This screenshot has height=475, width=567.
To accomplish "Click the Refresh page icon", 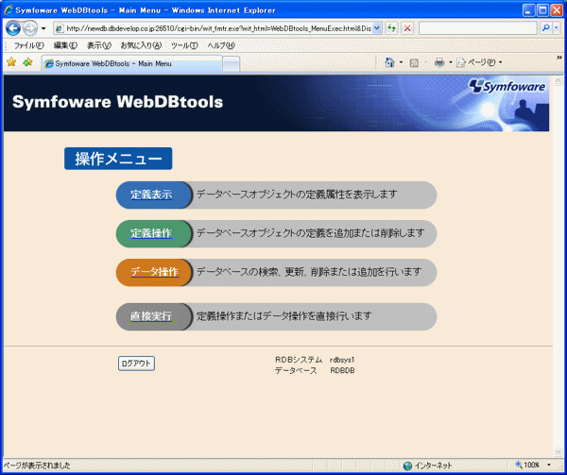I will coord(391,28).
